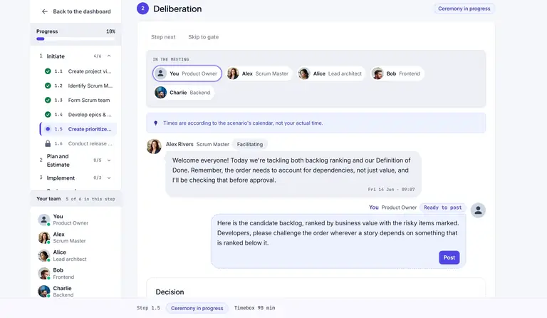Click You avatar in Your team list
Screen dimensions: 547x318
tap(44, 220)
